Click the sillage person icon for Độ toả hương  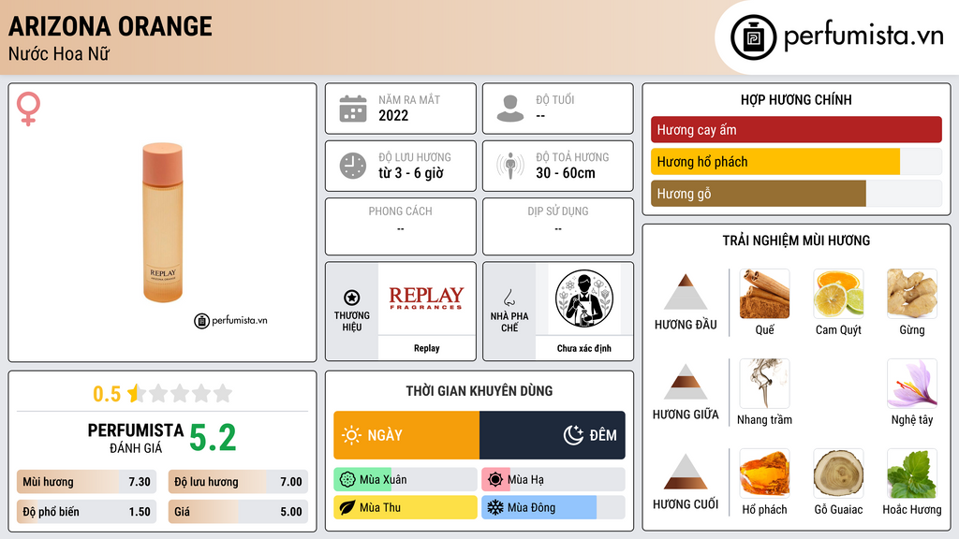pyautogui.click(x=510, y=166)
